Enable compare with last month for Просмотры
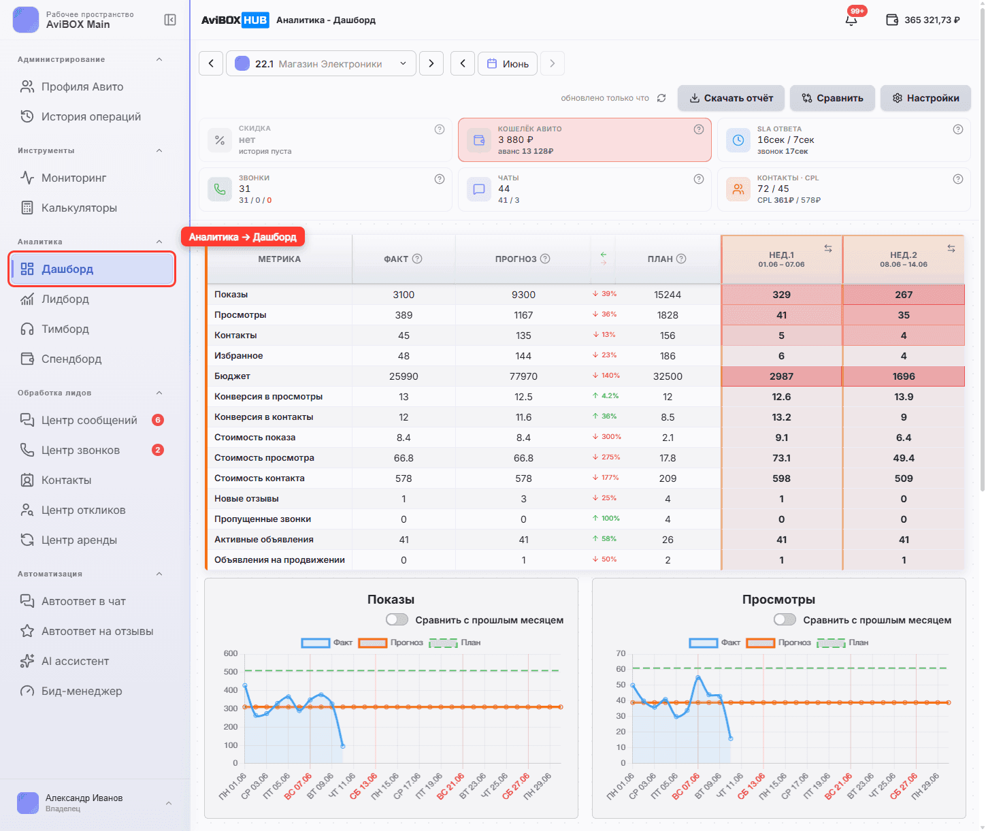The width and height of the screenshot is (986, 831). click(785, 619)
